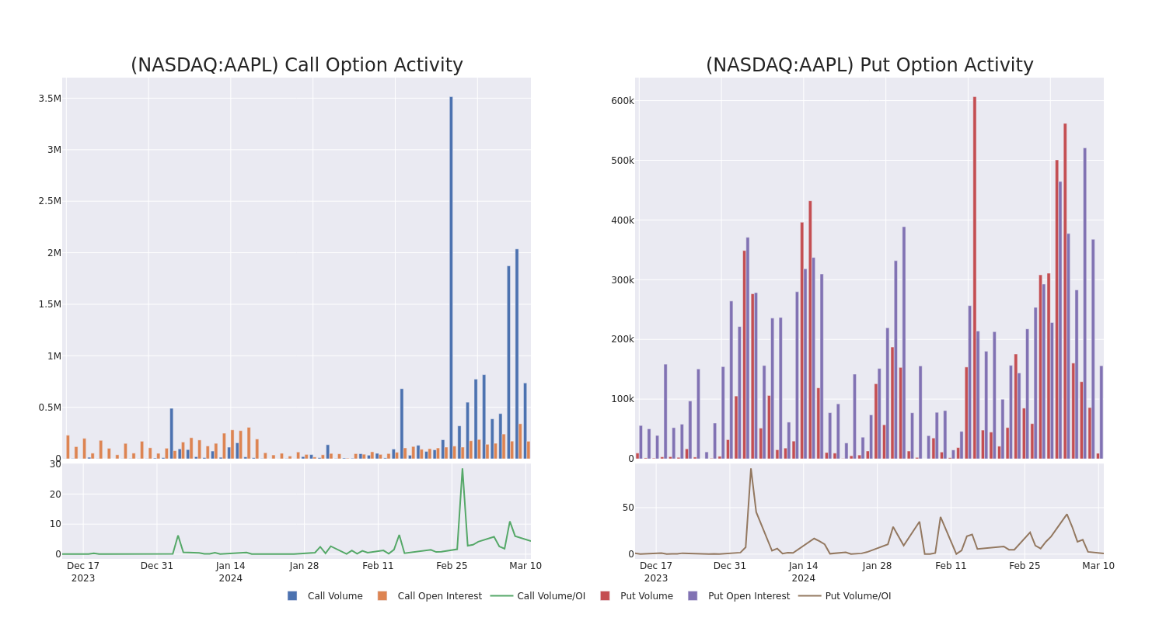Image resolution: width=1166 pixels, height=621 pixels.
Task: Click the highest peak of the Put Volume/OI line
Action: point(751,469)
